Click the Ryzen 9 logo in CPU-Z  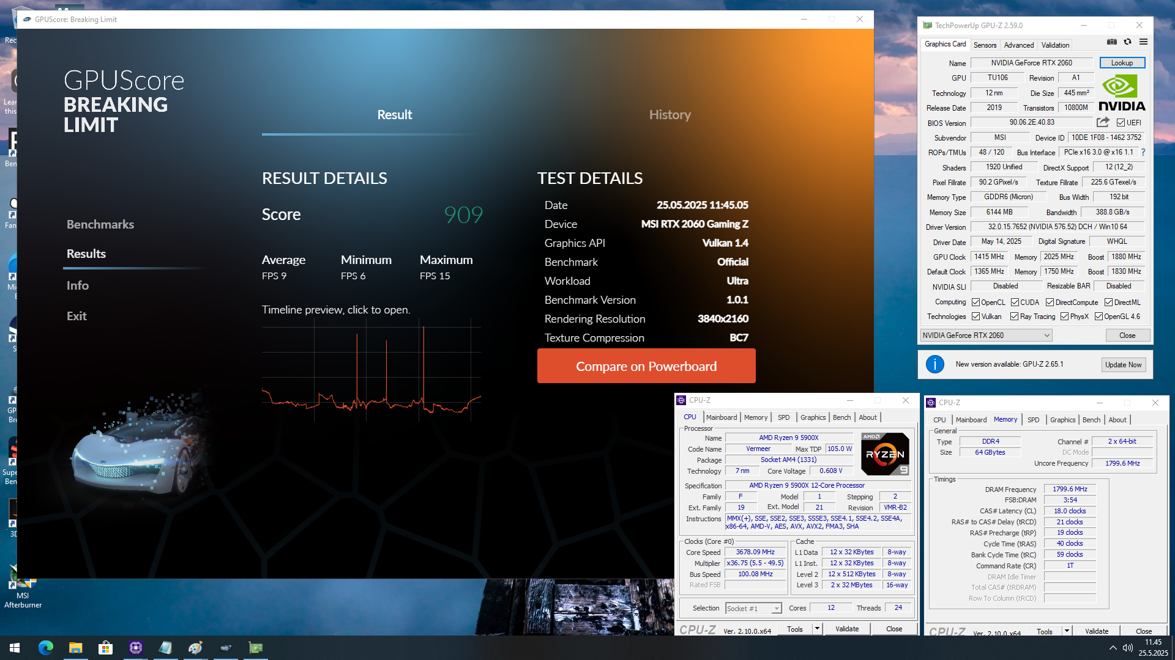[x=885, y=454]
